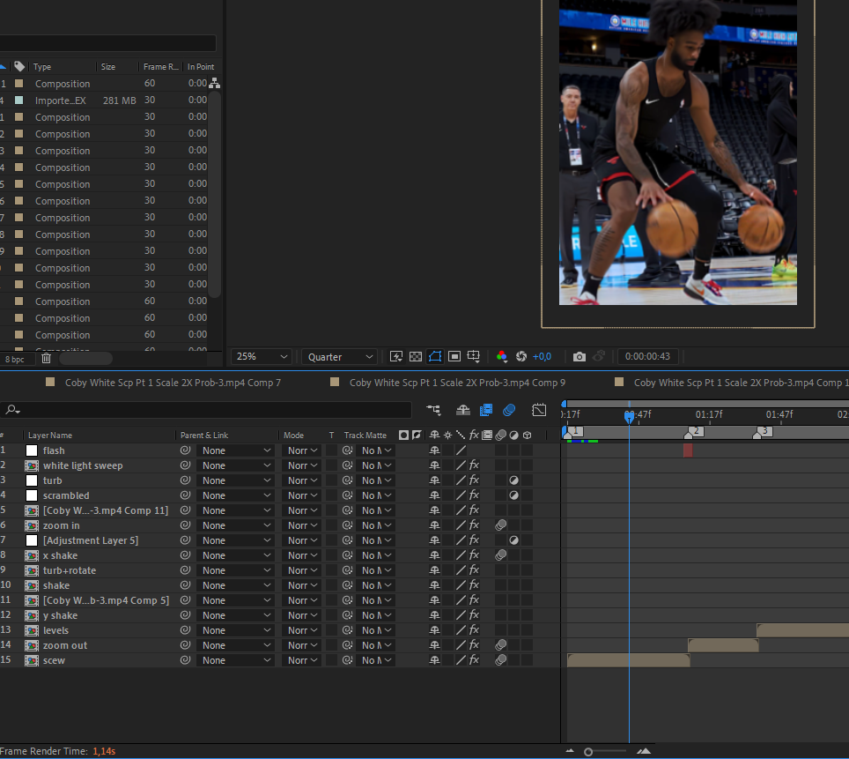Click the search icon in timeline
Screen dimensions: 849x759
pos(12,411)
